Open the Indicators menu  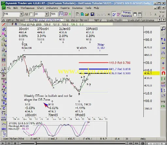pyautogui.click(x=52, y=8)
